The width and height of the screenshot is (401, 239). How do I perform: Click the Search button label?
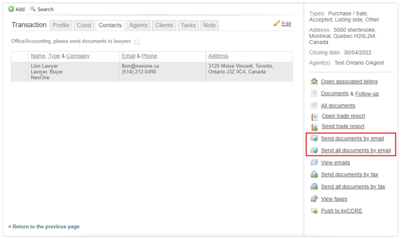45,9
